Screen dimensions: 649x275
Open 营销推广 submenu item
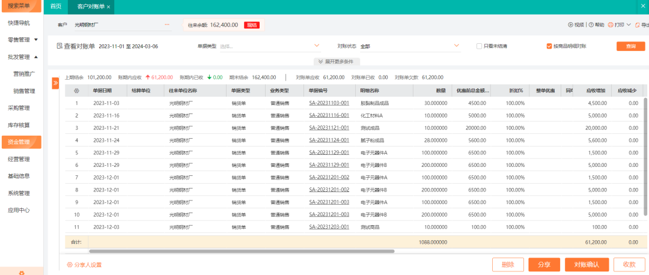coord(24,74)
